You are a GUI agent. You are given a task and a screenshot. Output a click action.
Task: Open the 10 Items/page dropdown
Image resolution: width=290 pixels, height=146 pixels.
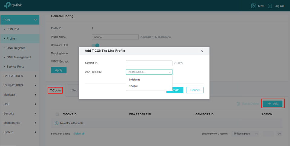(245, 134)
